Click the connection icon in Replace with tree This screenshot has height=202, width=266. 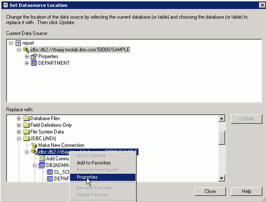coord(34,152)
